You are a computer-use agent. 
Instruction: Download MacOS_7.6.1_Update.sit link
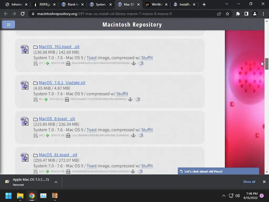tap(62, 83)
